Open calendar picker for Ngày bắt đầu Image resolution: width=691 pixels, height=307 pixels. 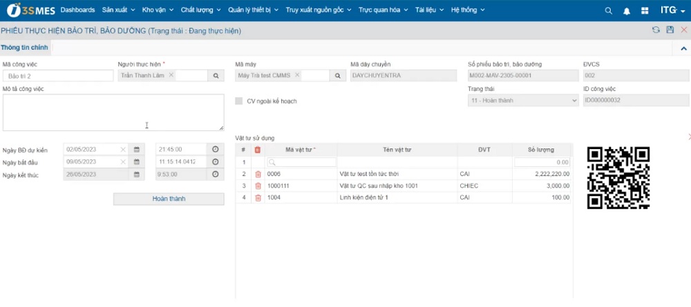point(137,162)
